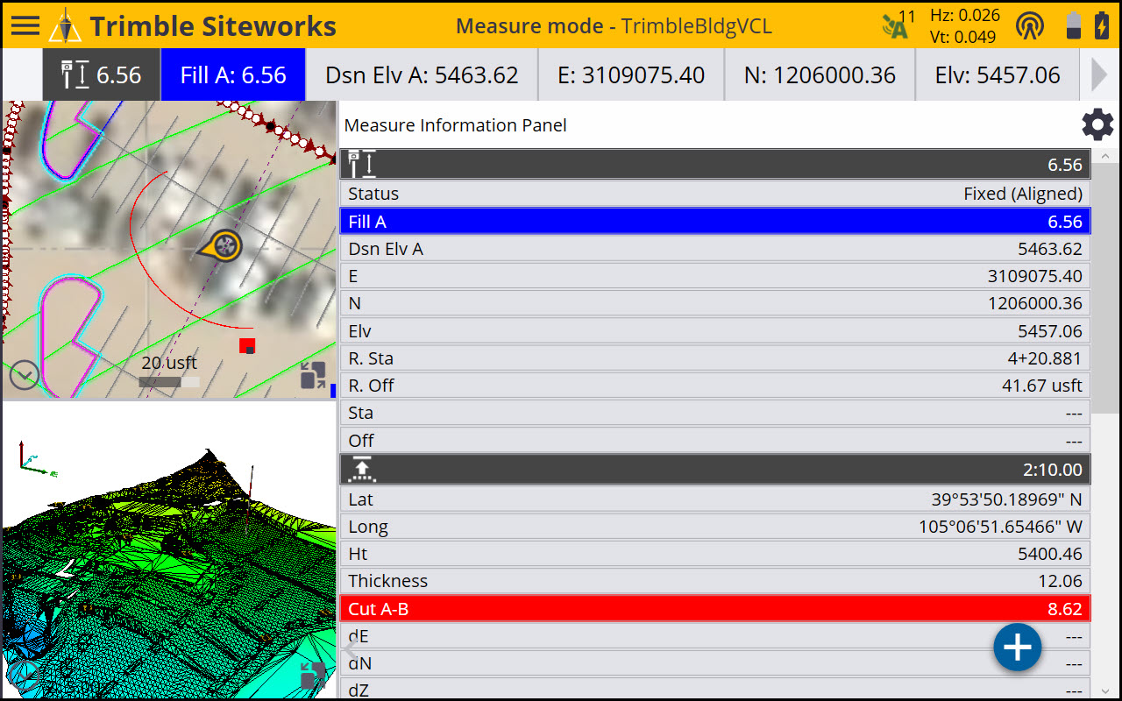This screenshot has height=701, width=1122.
Task: Click the Status Fixed (Aligned) row
Action: pos(715,193)
